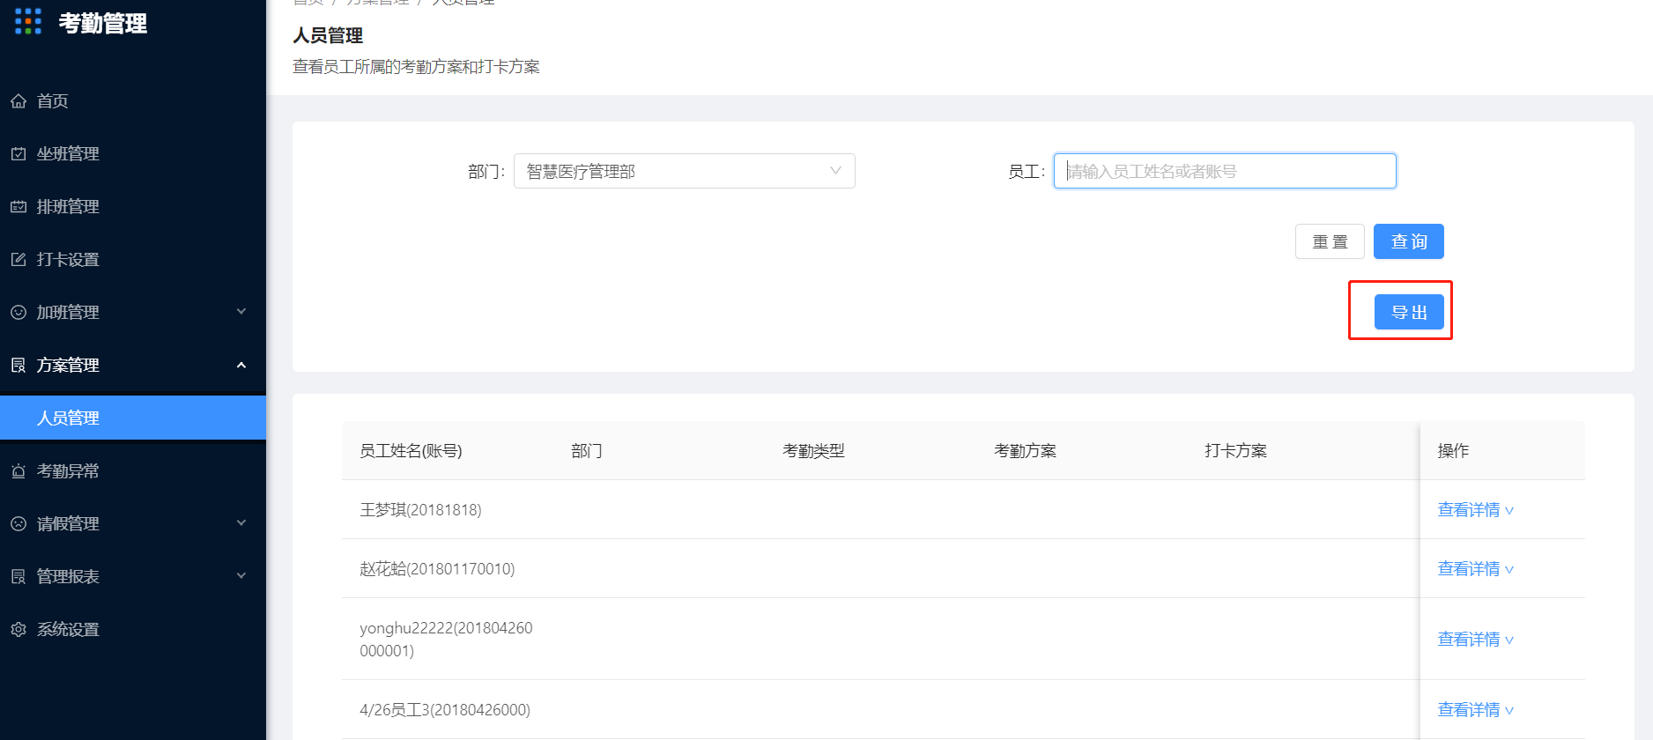Click the 考勤管理 app title
Image resolution: width=1653 pixels, height=740 pixels.
tap(103, 23)
